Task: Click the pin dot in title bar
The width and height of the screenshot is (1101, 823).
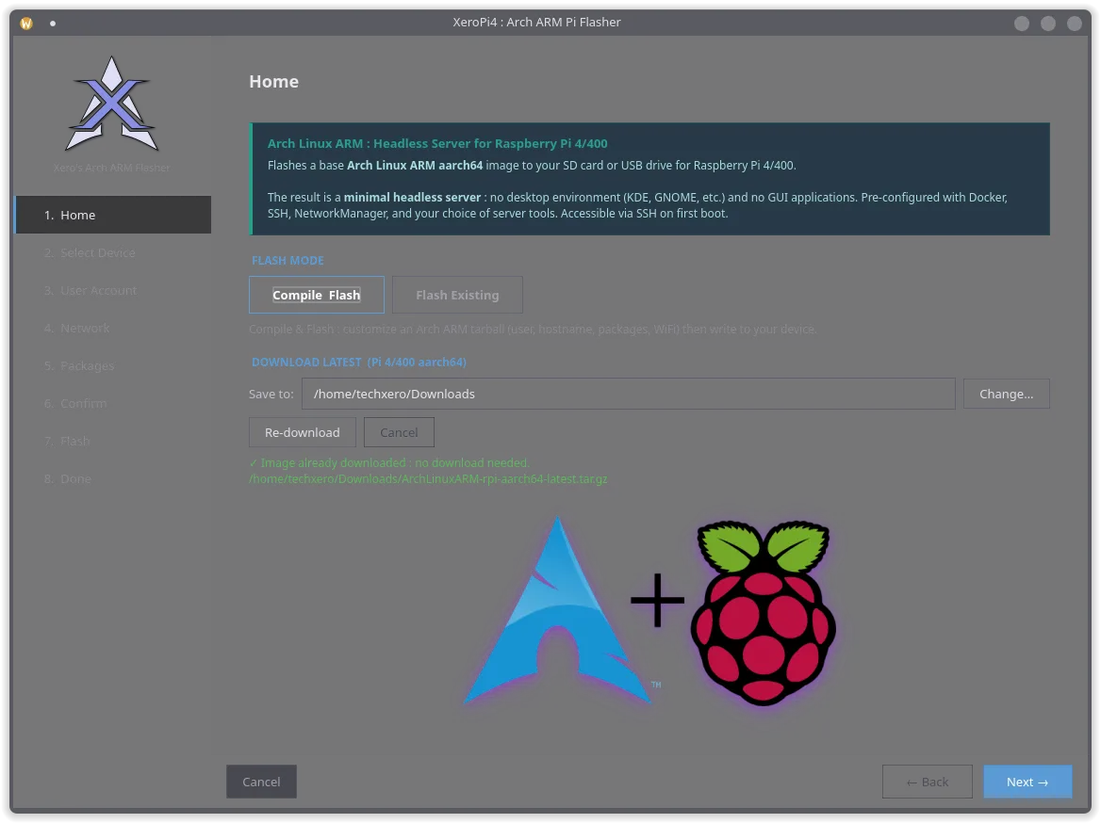Action: (x=53, y=24)
